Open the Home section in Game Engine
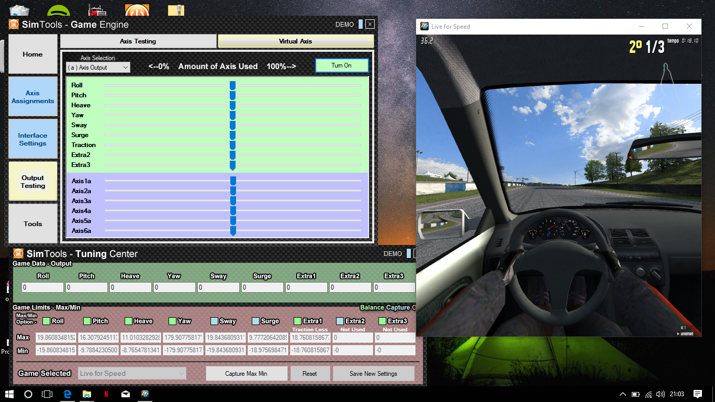This screenshot has height=402, width=715. (x=33, y=54)
